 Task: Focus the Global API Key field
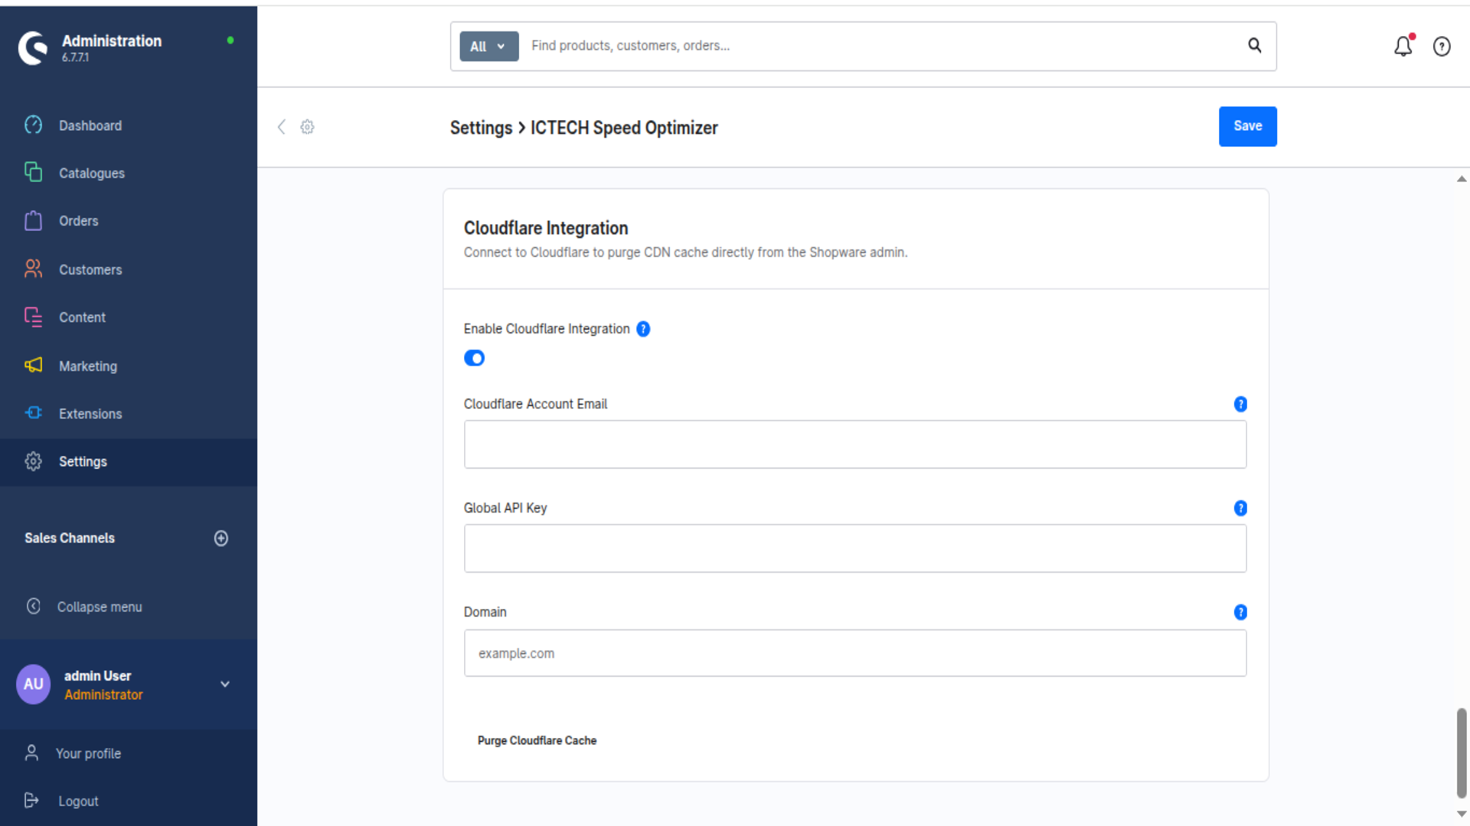pos(854,548)
